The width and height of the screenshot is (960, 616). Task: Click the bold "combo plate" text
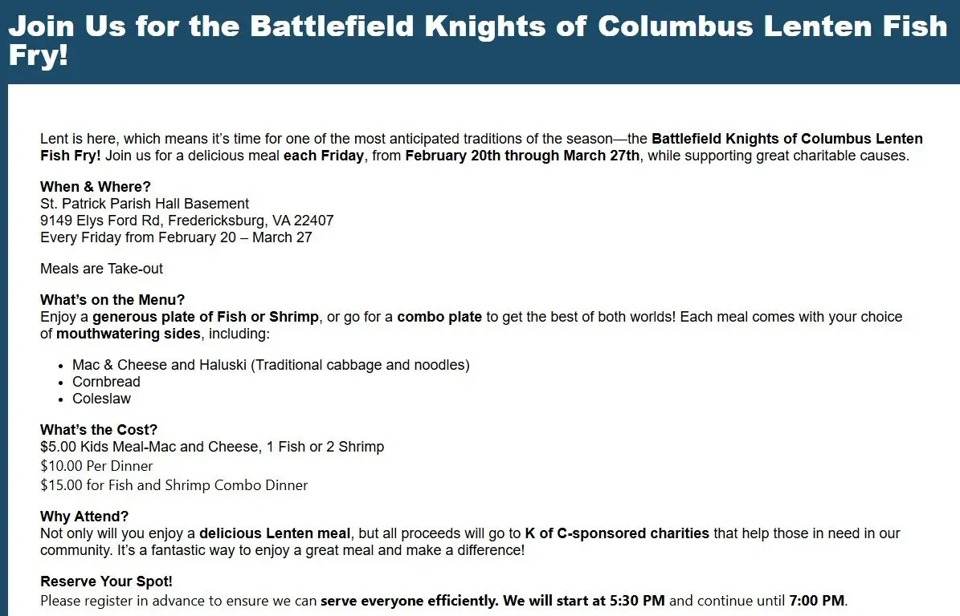tap(439, 317)
